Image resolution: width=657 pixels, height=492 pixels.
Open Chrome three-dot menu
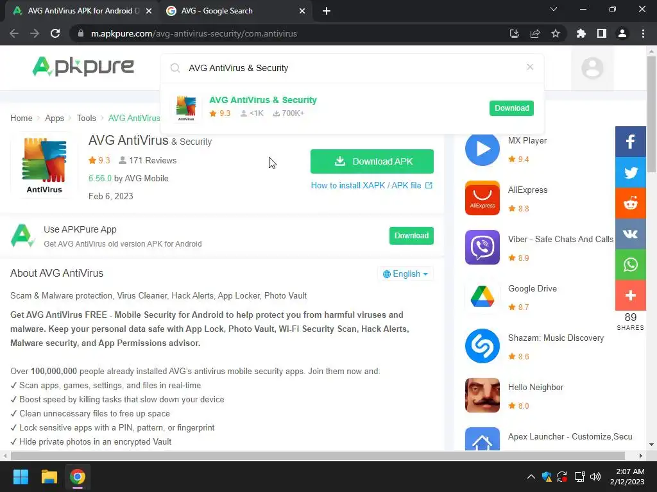tap(643, 33)
